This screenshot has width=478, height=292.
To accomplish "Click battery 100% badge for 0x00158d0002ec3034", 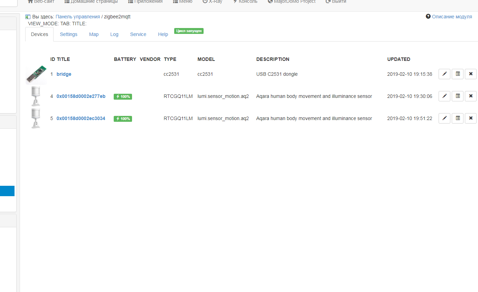I will [123, 119].
